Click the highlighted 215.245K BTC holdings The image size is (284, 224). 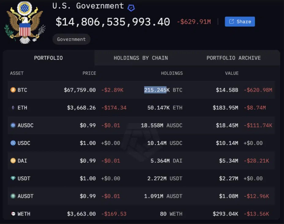(x=155, y=90)
